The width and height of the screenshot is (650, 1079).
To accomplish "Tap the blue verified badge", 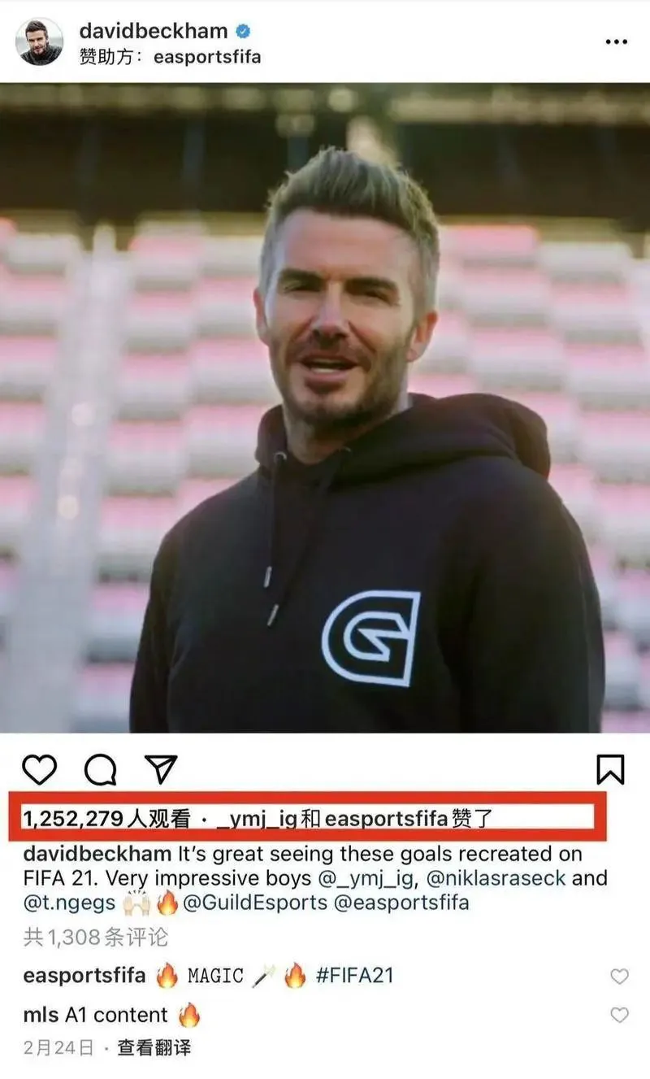I will click(243, 32).
